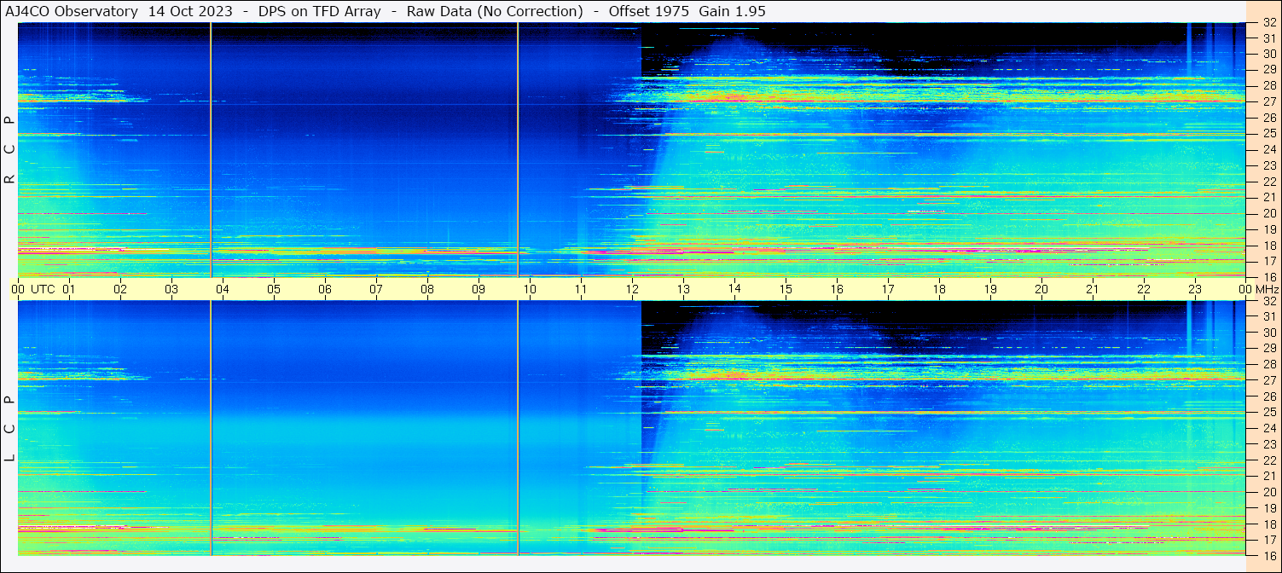Select the 06 hour label on the time axis
The width and height of the screenshot is (1282, 573).
click(x=324, y=289)
